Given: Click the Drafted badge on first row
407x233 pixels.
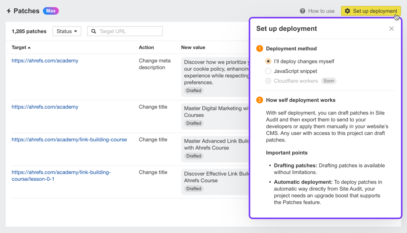Looking at the screenshot, I should pos(194,90).
